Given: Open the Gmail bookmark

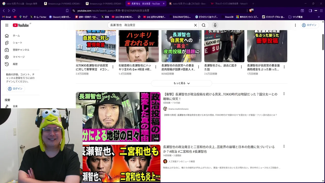Looking at the screenshot, I should pos(7,17).
